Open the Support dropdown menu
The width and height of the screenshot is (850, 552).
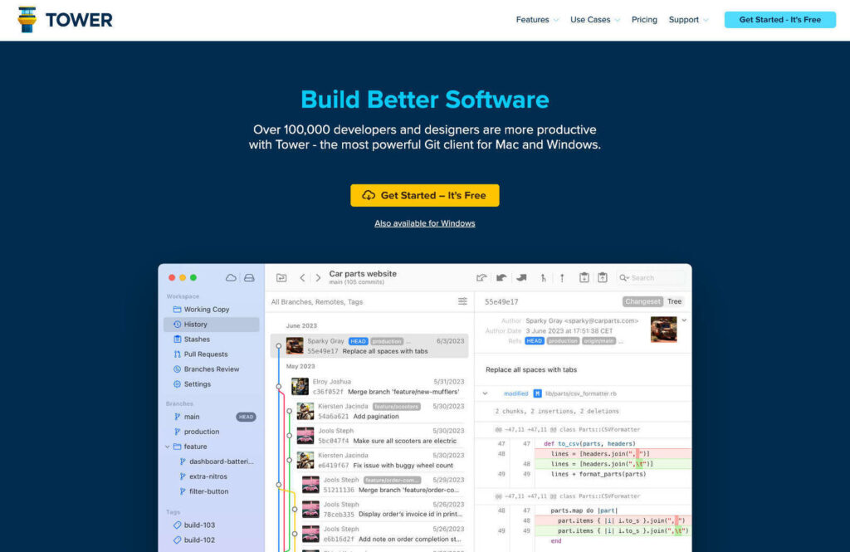(x=688, y=20)
